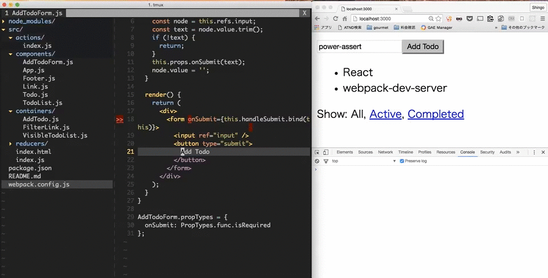Screen dimensions: 548x278
Task: Open the Resources tab in DevTools
Action: (446, 153)
